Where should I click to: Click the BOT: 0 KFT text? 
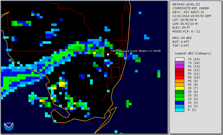point(181,42)
